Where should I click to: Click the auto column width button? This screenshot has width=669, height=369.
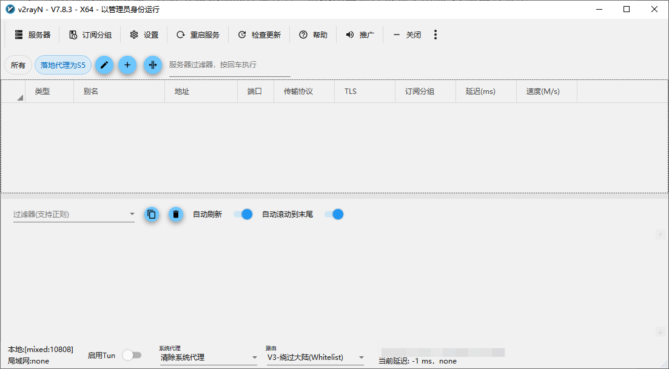(153, 65)
